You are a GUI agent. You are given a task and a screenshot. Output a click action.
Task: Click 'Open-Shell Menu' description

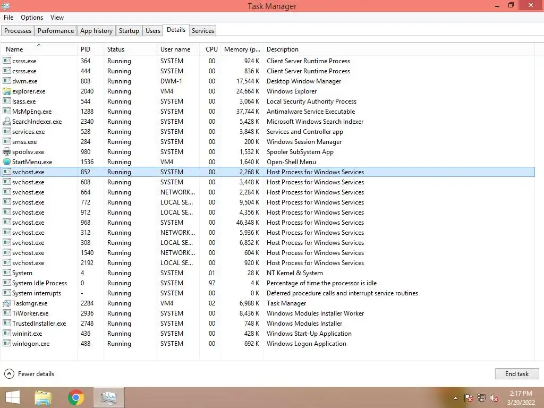tap(291, 161)
